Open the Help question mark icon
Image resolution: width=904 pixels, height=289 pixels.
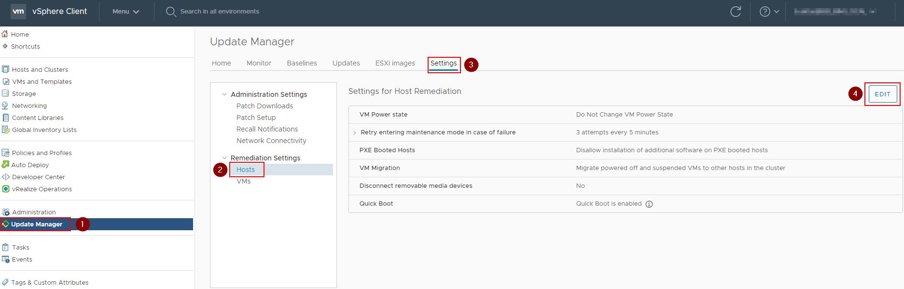pos(765,12)
